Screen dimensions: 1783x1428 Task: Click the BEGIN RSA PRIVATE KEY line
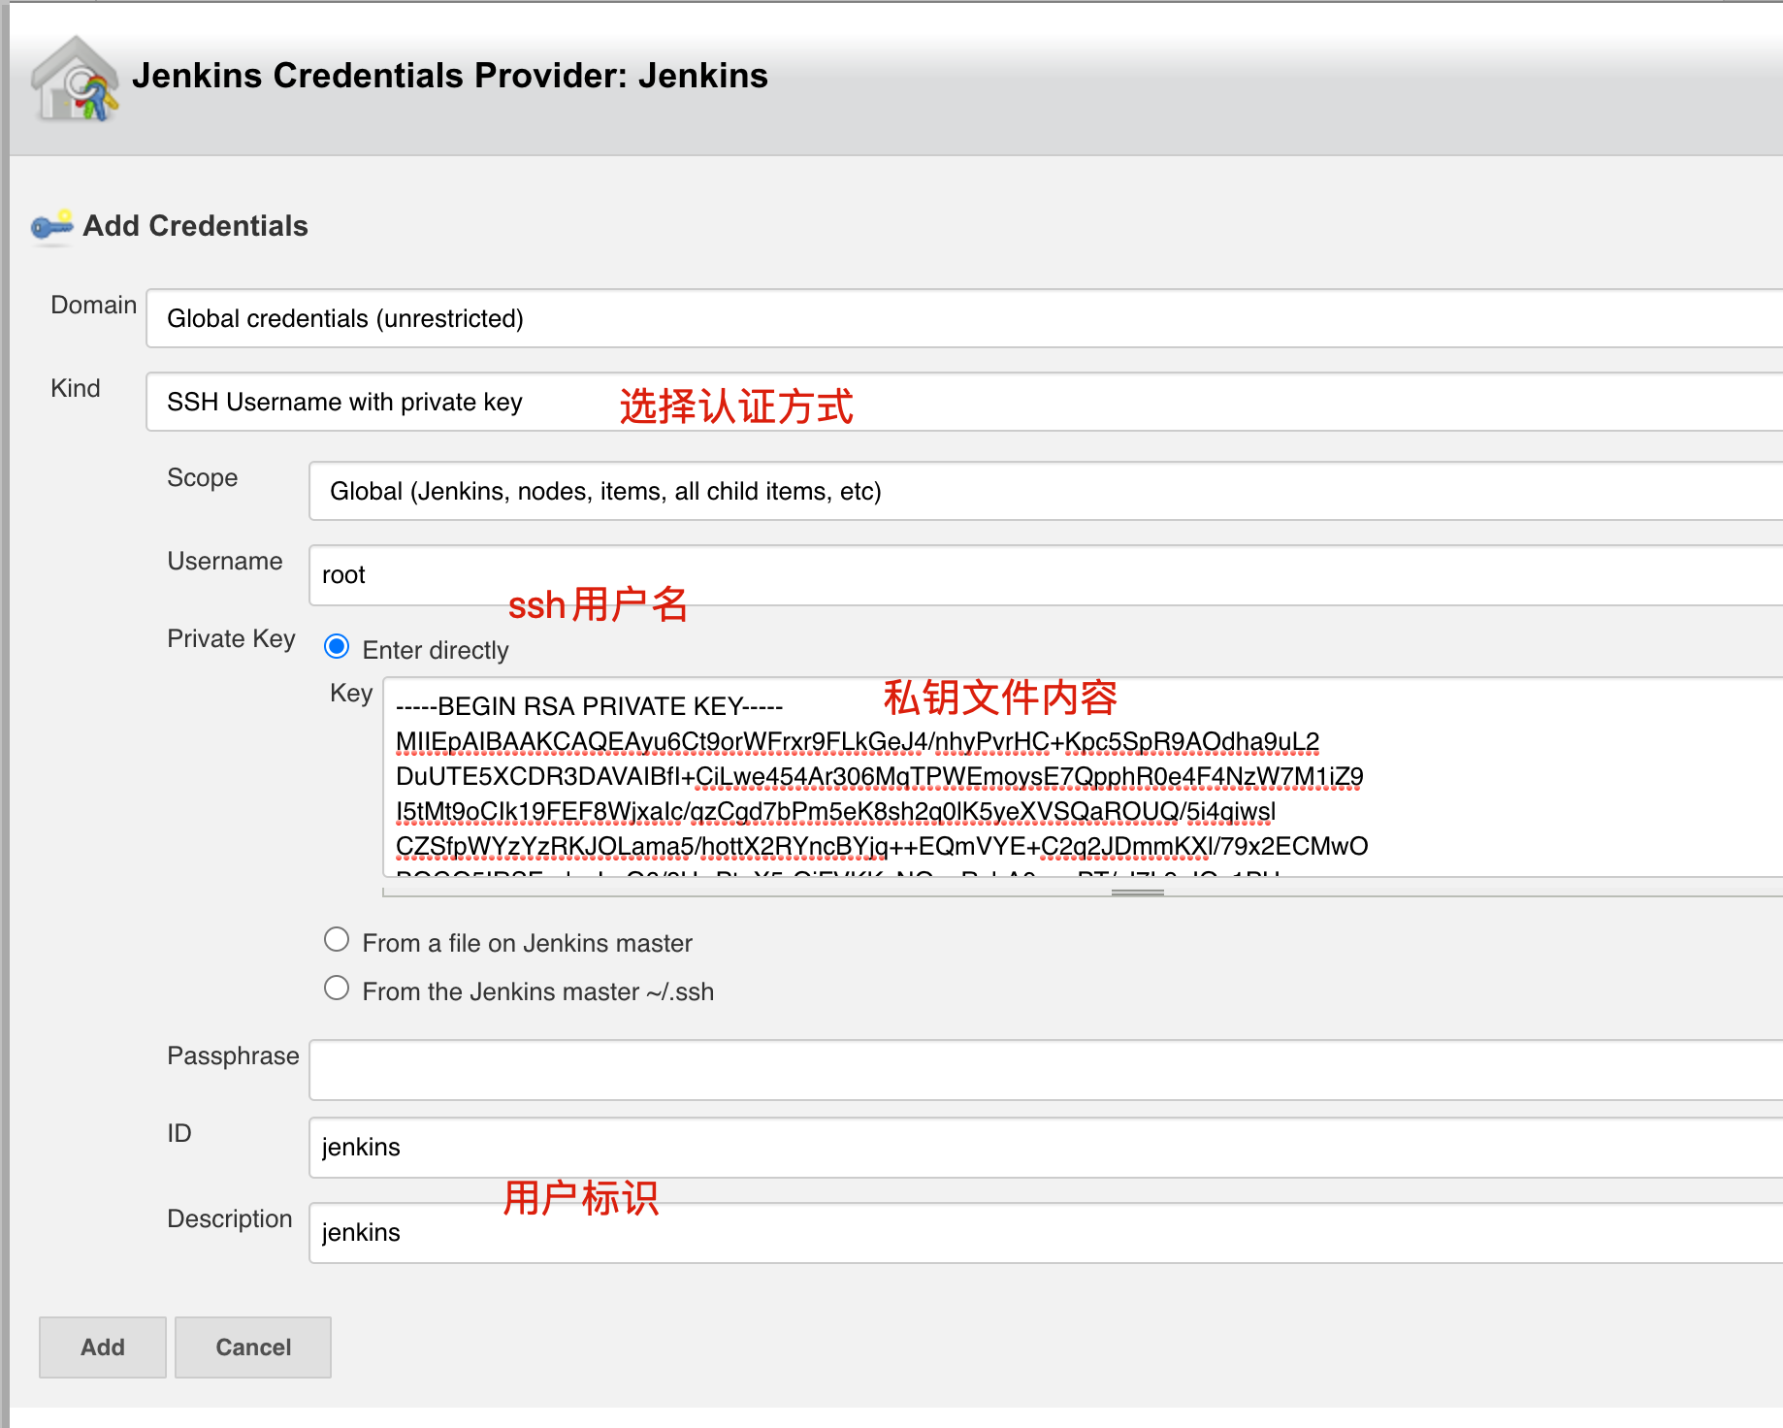589,706
